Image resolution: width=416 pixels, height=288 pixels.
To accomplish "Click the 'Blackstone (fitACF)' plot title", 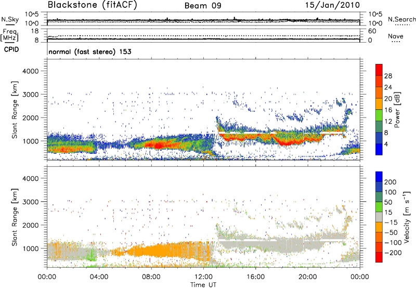I will [x=93, y=5].
